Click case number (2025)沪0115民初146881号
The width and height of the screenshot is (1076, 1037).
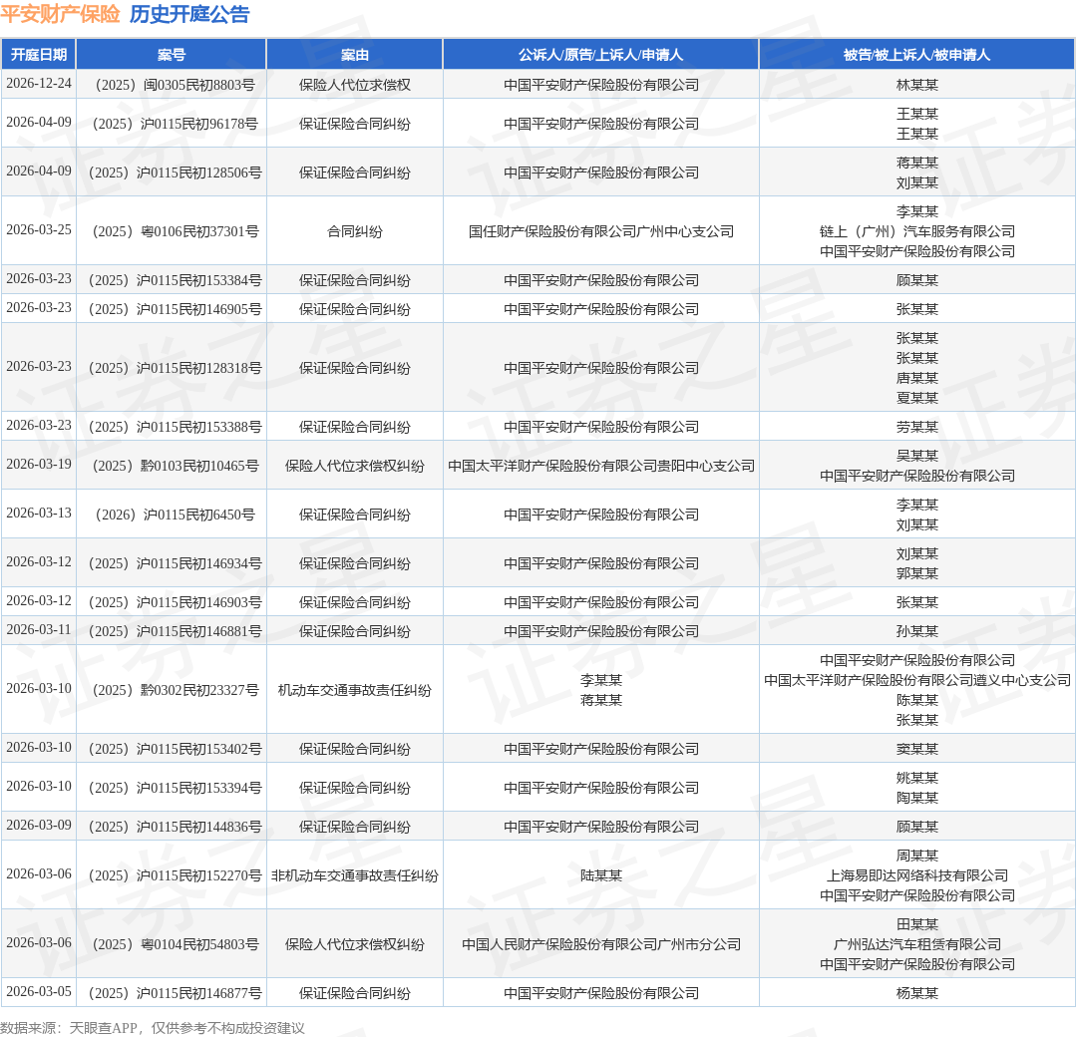pos(171,632)
